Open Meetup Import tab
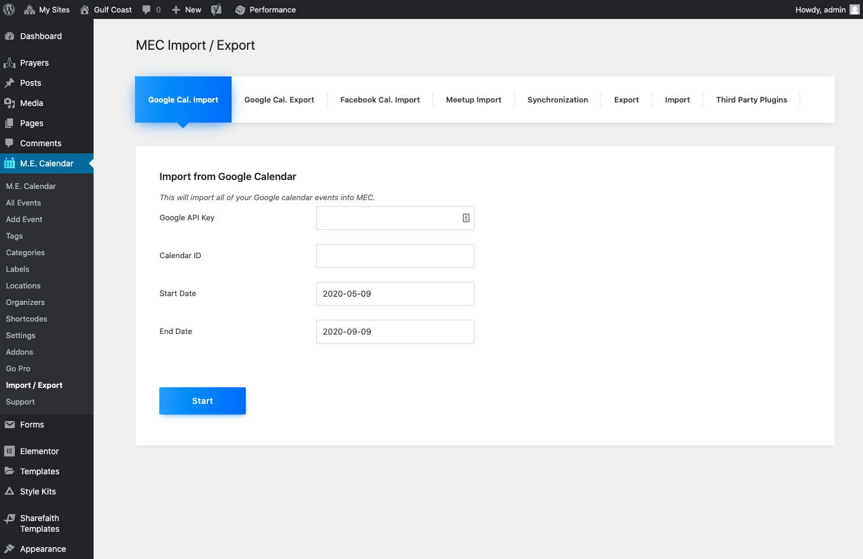 473,99
